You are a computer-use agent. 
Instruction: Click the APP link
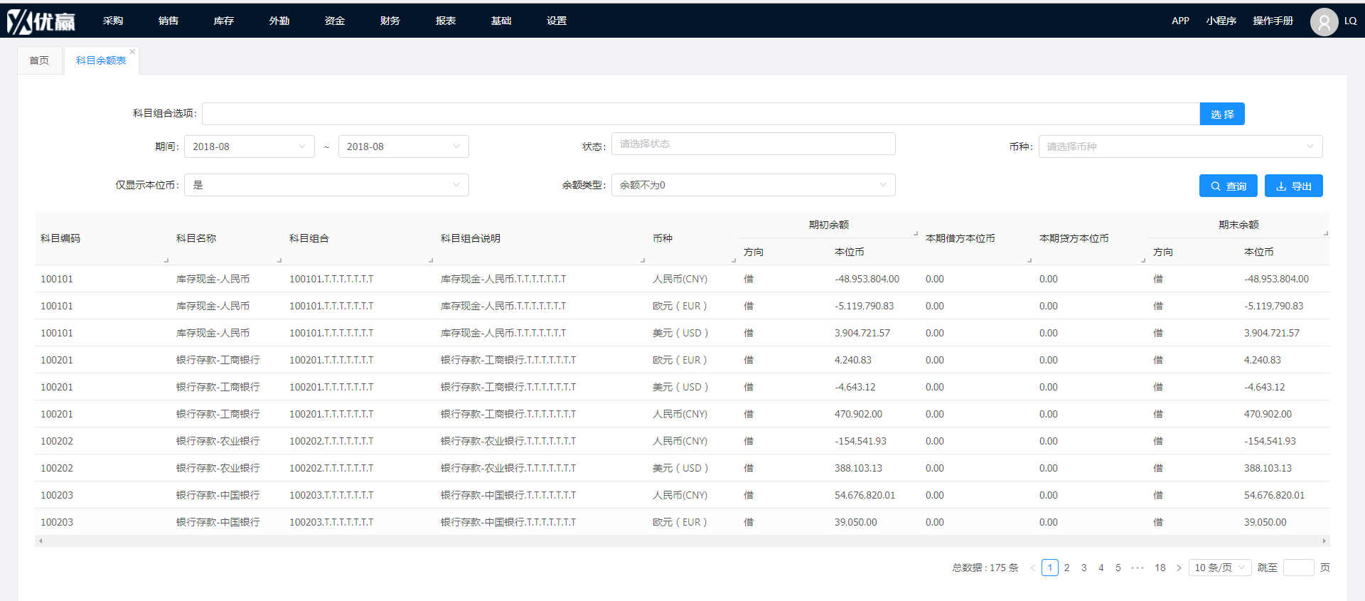point(1180,21)
